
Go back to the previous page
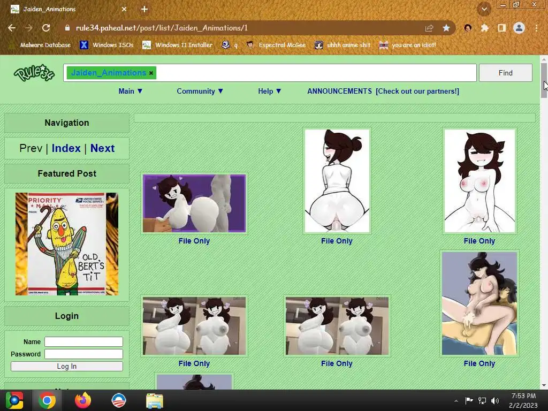click(12, 28)
